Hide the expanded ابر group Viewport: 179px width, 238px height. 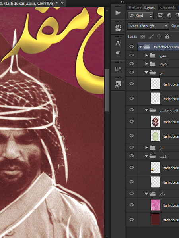[x=132, y=72]
